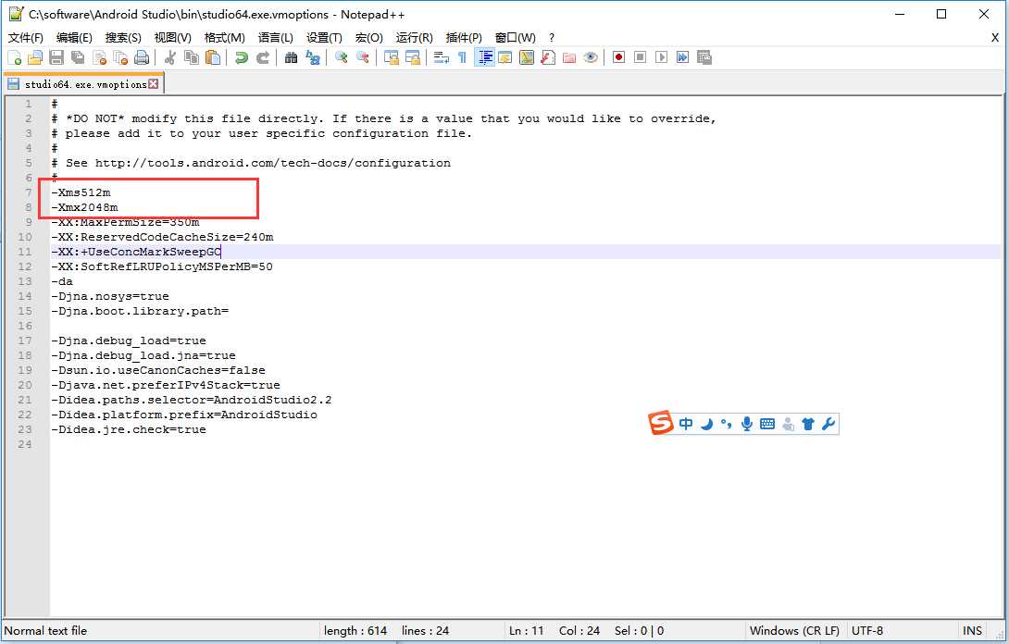Click the Close All toolbar icon

coord(120,57)
